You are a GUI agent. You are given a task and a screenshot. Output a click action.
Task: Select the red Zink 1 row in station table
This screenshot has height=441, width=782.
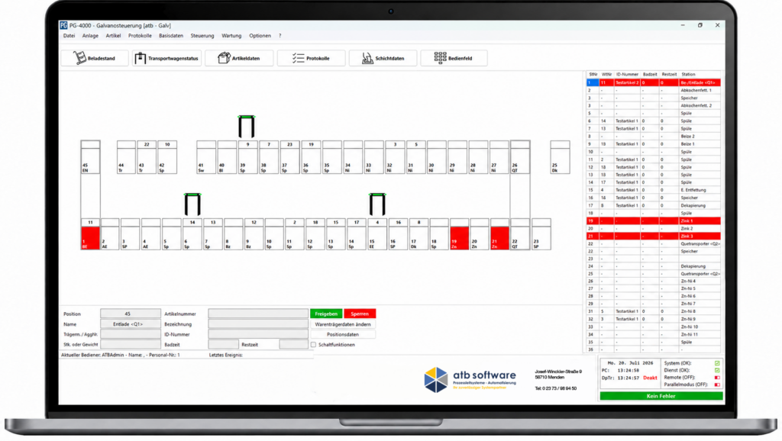click(x=654, y=220)
